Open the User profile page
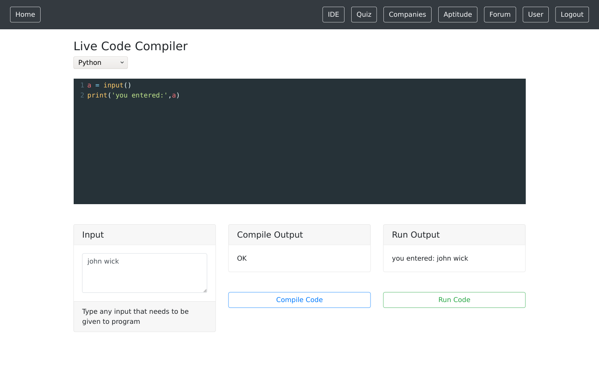The width and height of the screenshot is (599, 374). pos(535,15)
